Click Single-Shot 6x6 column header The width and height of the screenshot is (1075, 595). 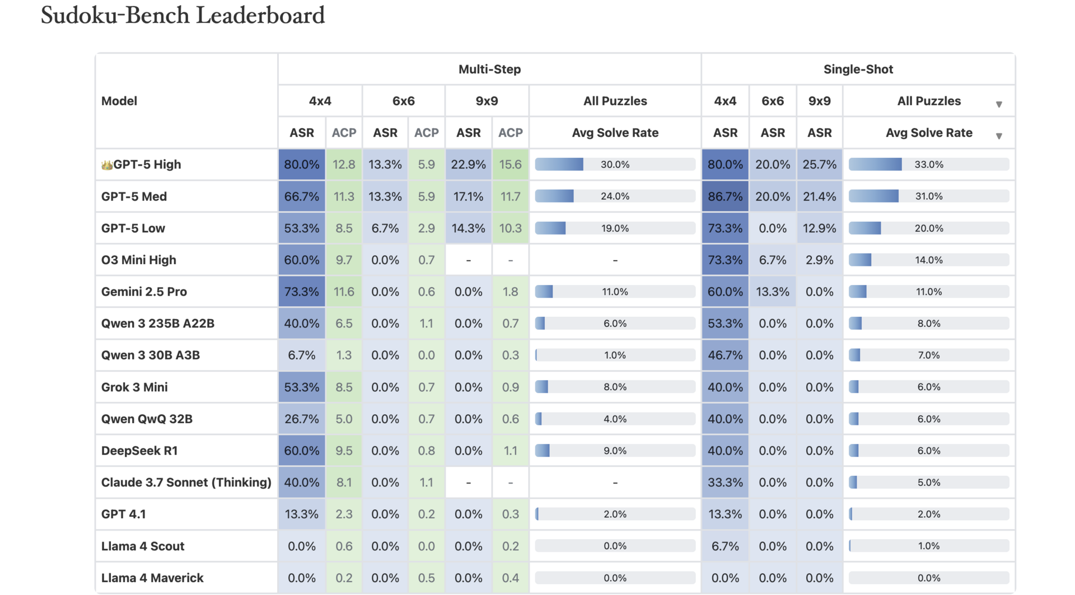tap(772, 101)
